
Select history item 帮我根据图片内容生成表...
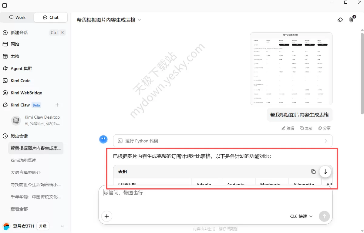[x=35, y=148]
